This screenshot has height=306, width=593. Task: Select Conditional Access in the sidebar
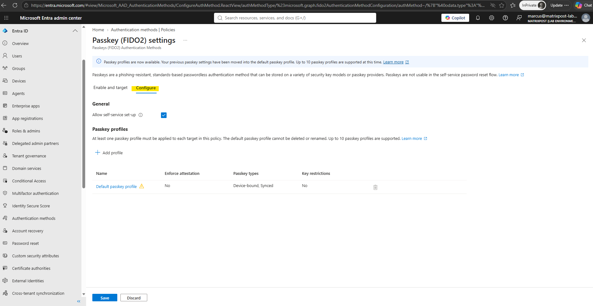pos(29,181)
